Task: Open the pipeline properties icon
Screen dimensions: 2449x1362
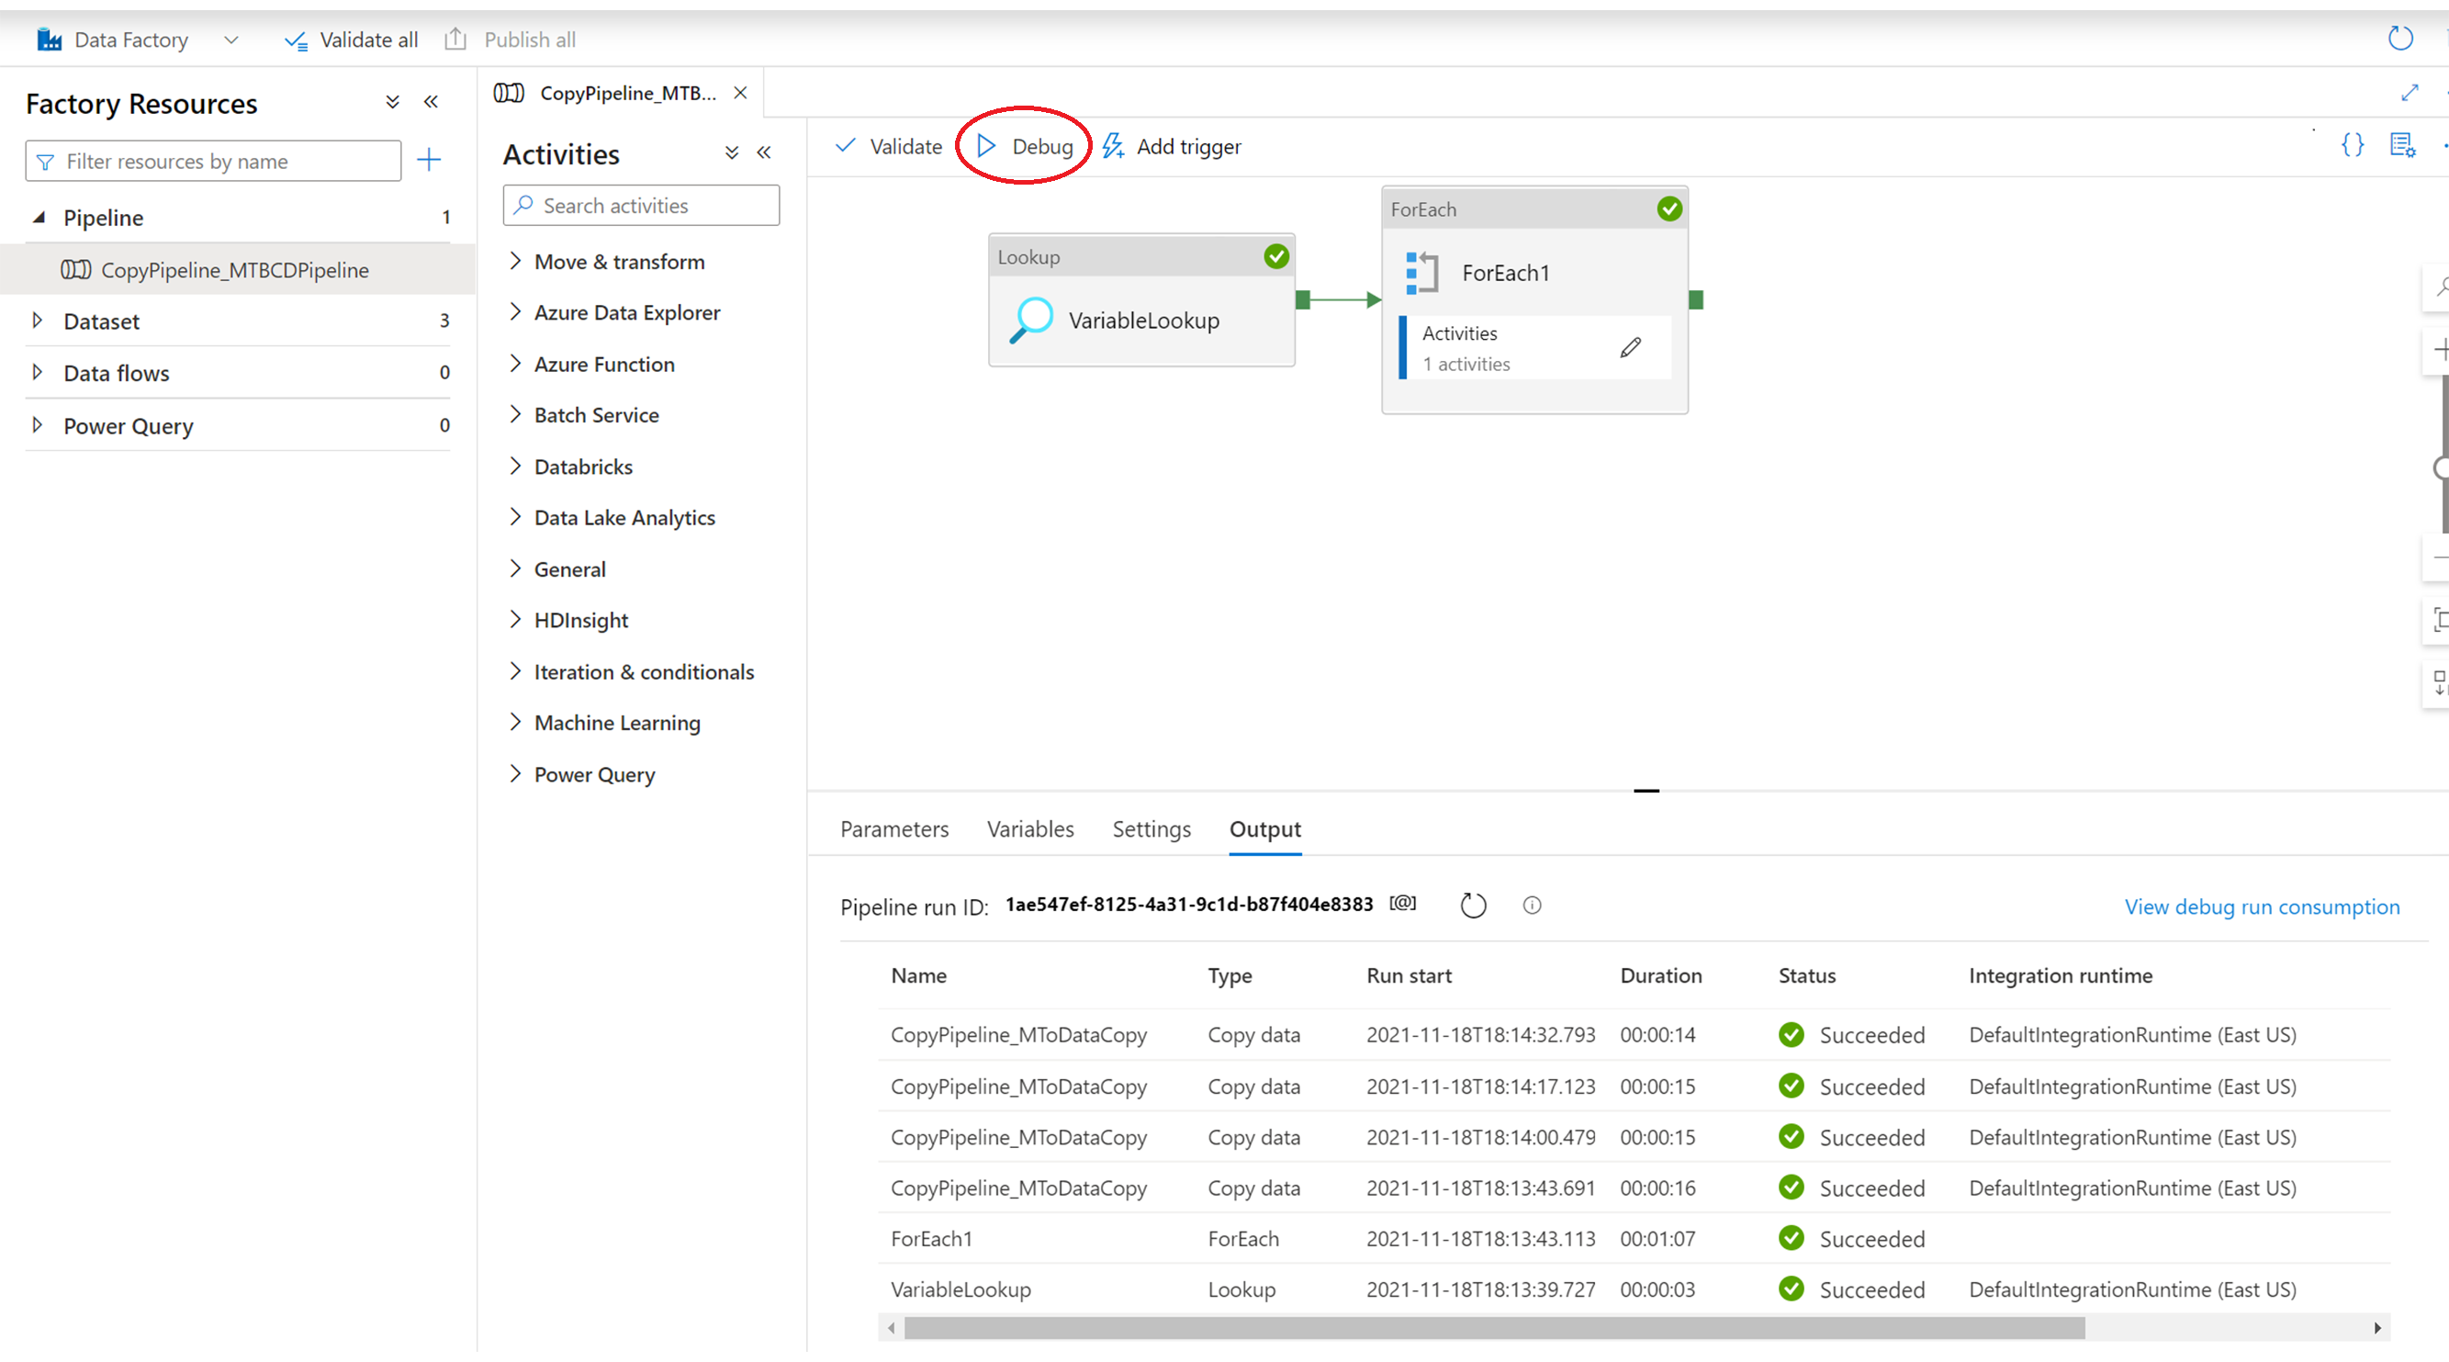Action: pyautogui.click(x=2402, y=144)
